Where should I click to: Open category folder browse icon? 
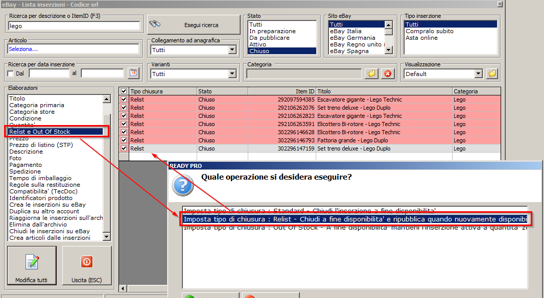click(371, 73)
